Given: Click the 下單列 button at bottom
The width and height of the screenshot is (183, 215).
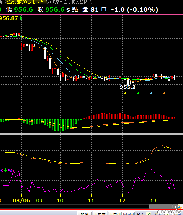Looking at the screenshot, I should 115,213.
